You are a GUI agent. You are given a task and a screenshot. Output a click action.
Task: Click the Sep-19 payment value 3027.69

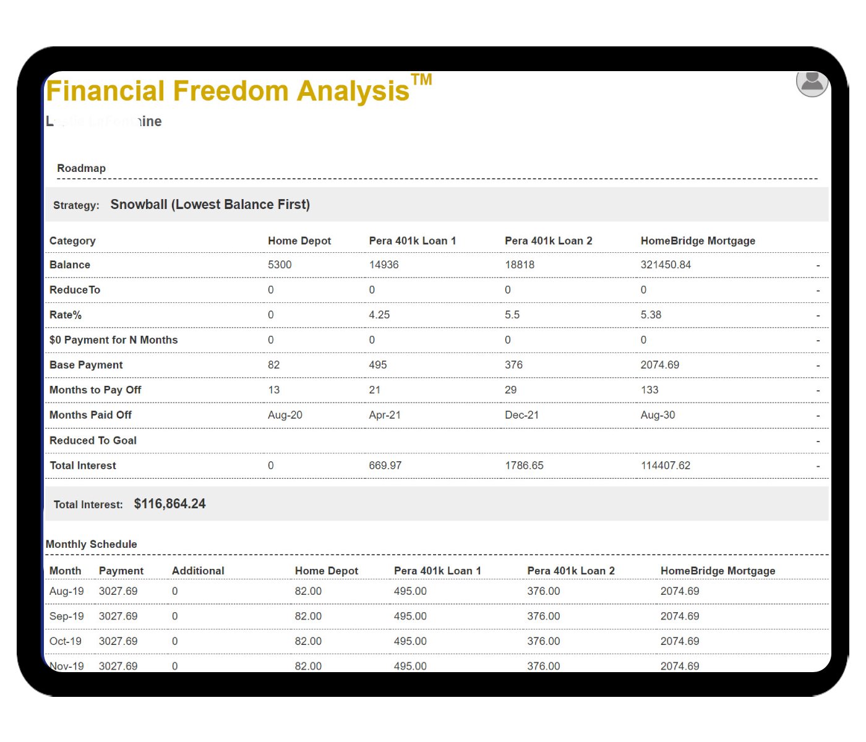coord(118,616)
